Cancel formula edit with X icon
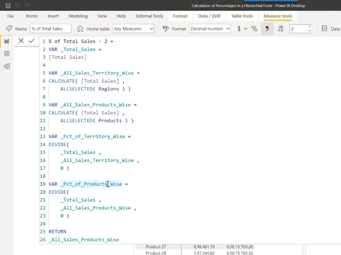The image size is (341, 255). 21,40
